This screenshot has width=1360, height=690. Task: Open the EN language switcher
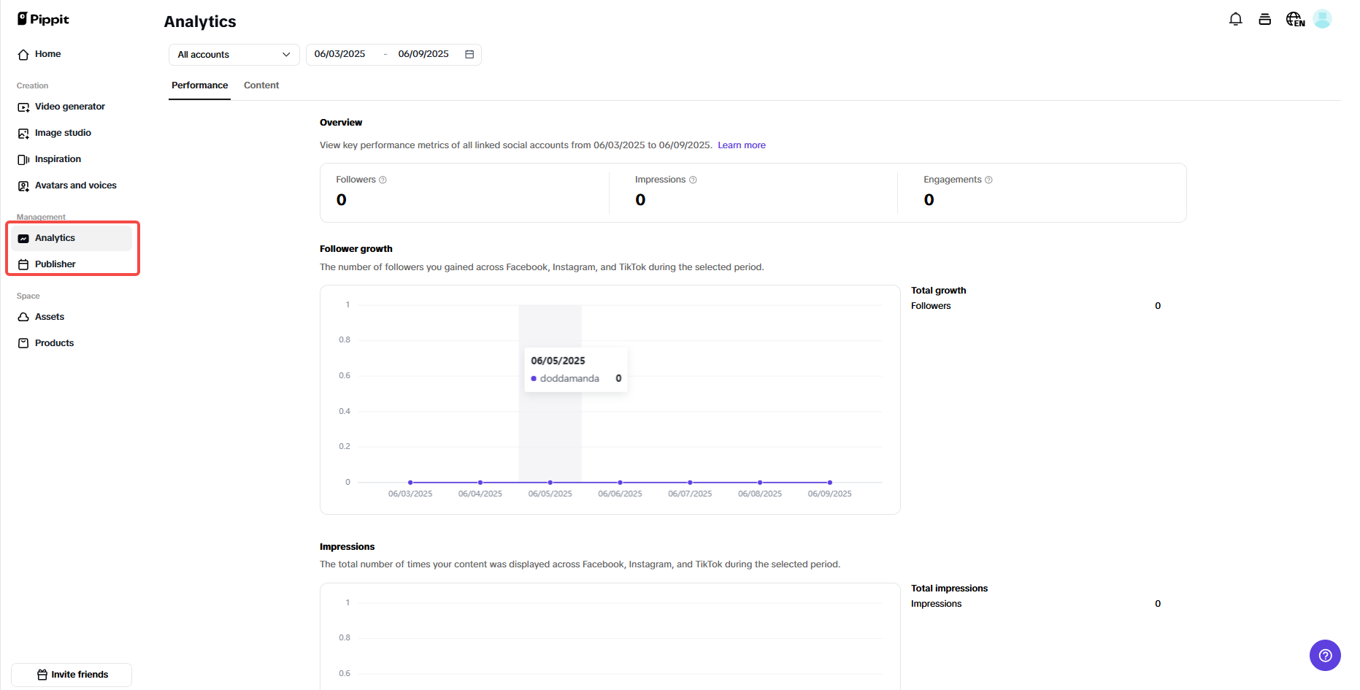1294,19
